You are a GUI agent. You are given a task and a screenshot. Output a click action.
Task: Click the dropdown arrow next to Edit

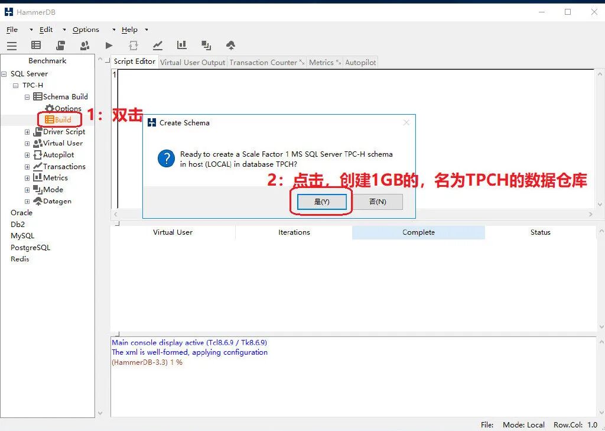click(64, 30)
